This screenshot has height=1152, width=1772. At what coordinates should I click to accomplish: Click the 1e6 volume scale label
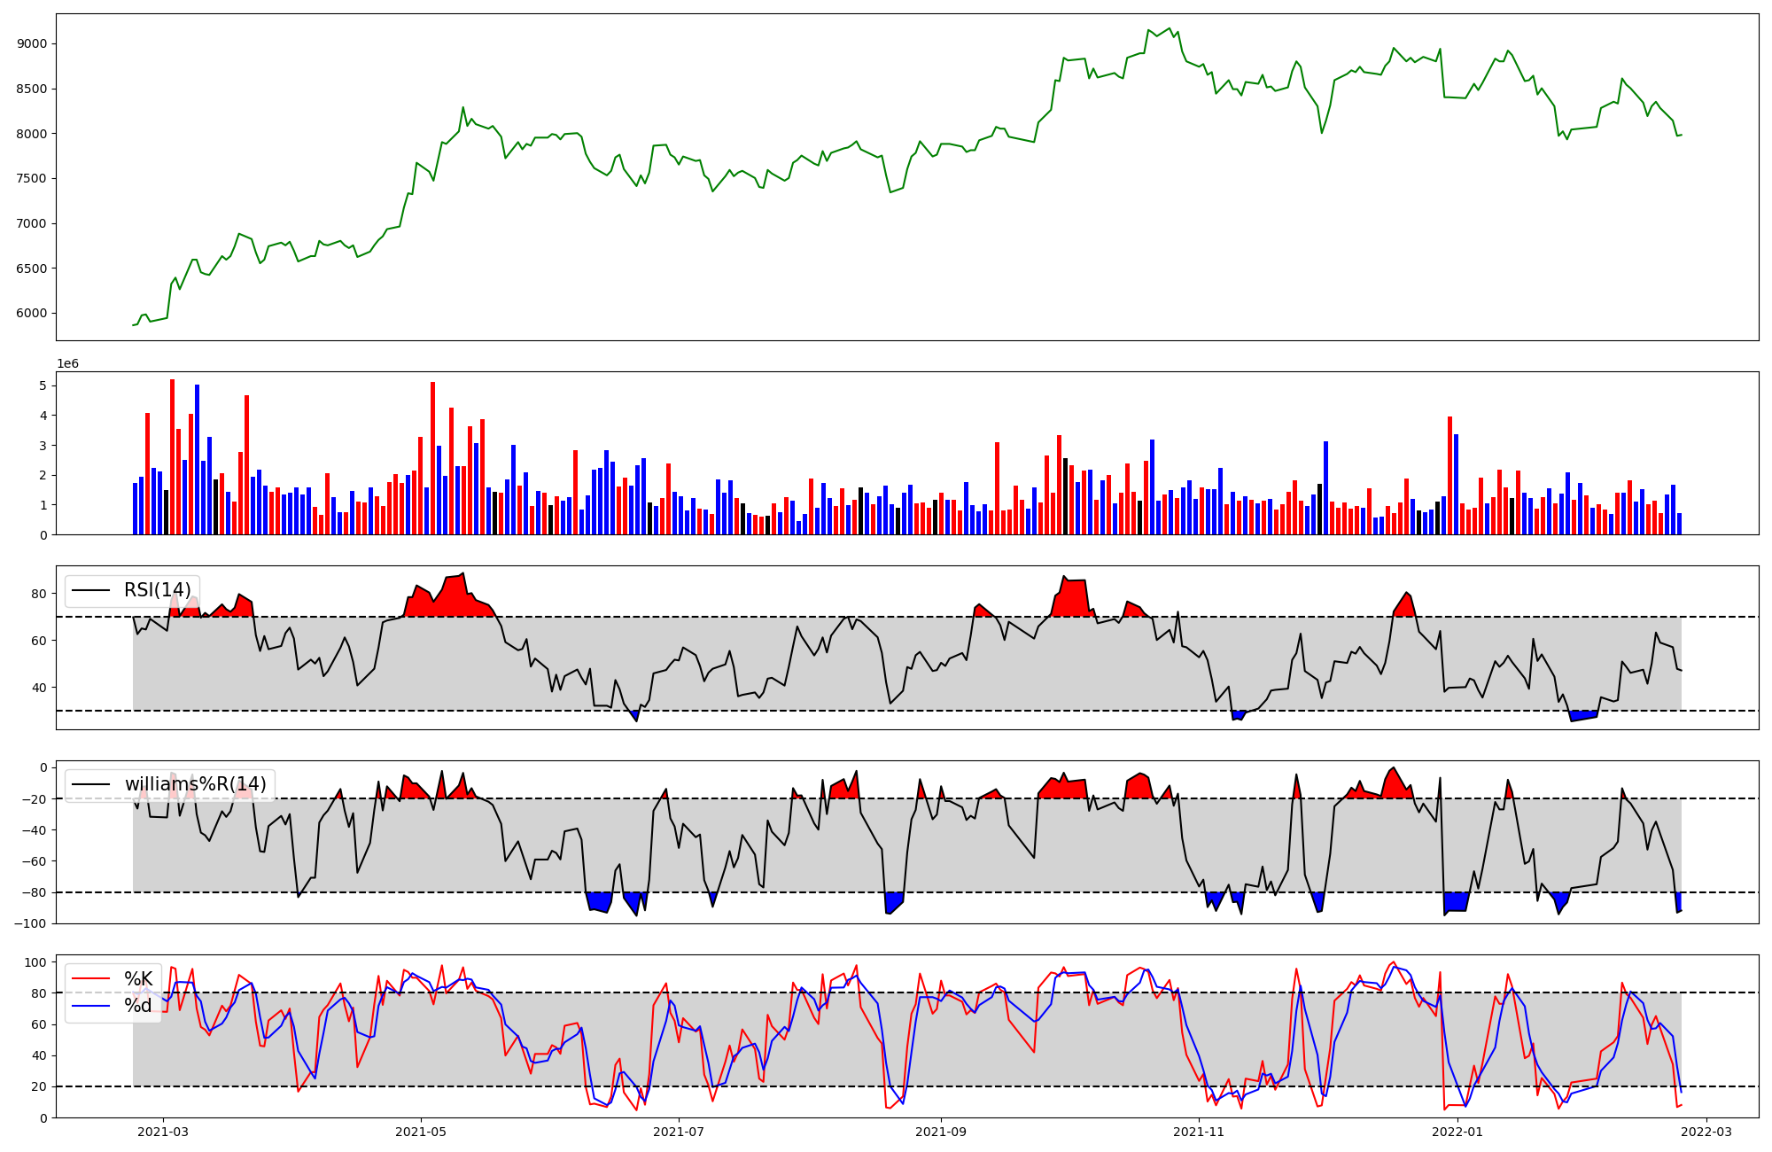pyautogui.click(x=67, y=364)
